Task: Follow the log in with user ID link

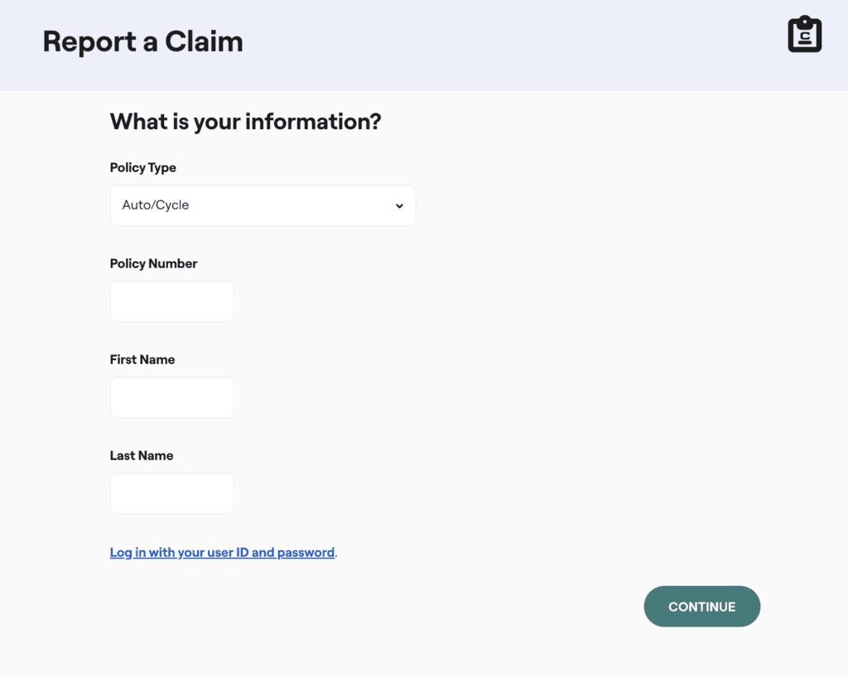Action: (x=222, y=552)
